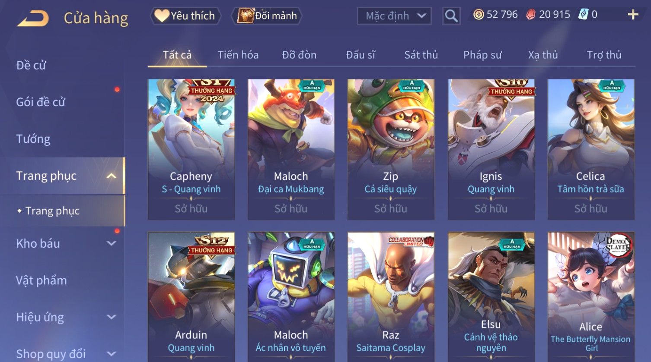Screen dimensions: 651x362
Task: Select the Trang phục sub-item
Action: click(x=52, y=211)
